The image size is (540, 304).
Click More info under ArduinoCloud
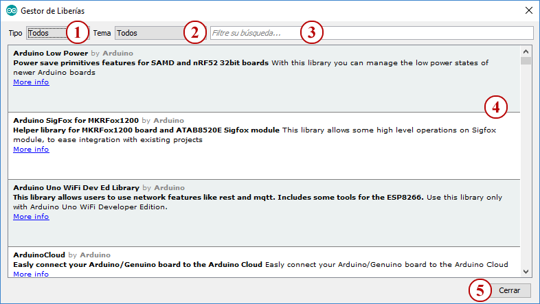click(x=31, y=274)
